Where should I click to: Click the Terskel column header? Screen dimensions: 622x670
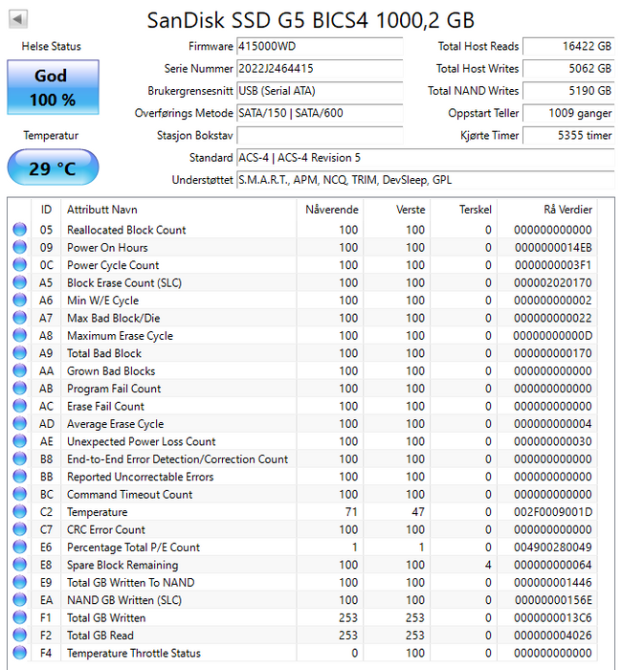click(x=475, y=210)
